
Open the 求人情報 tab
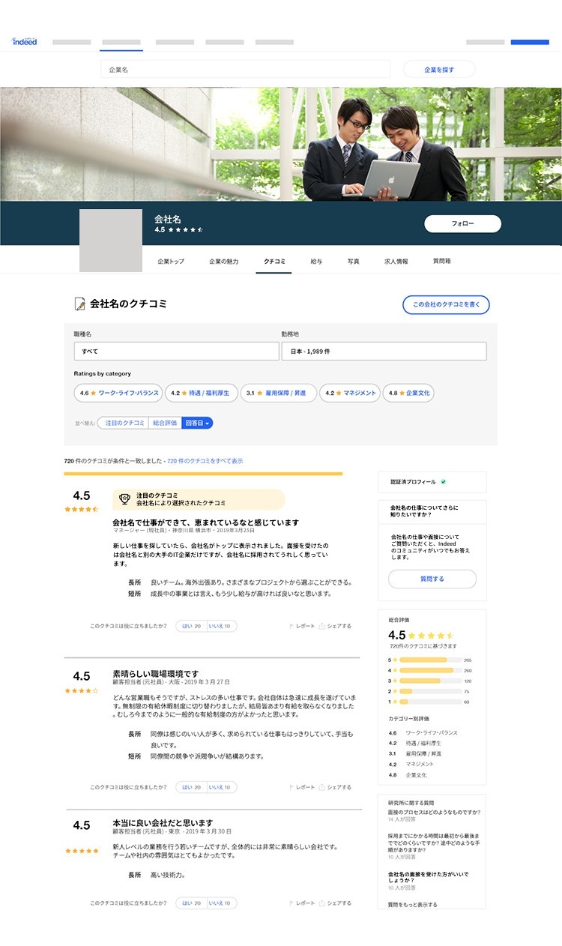[396, 262]
